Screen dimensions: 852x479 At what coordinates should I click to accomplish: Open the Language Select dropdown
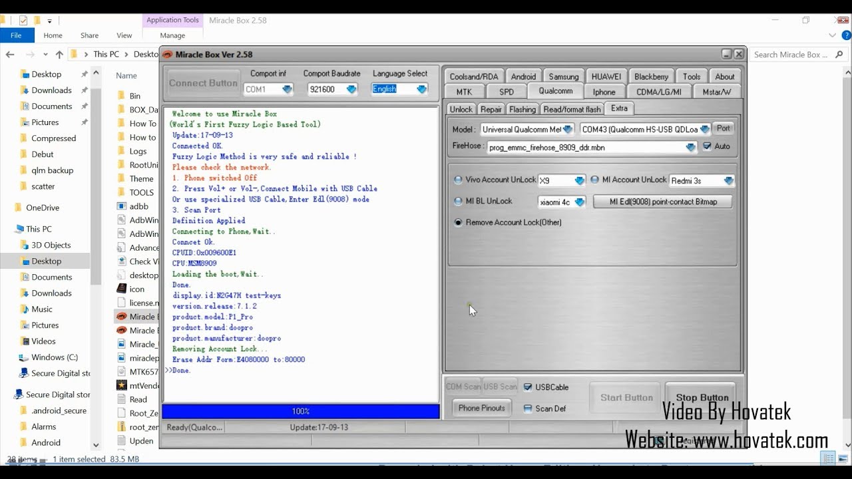[x=421, y=89]
